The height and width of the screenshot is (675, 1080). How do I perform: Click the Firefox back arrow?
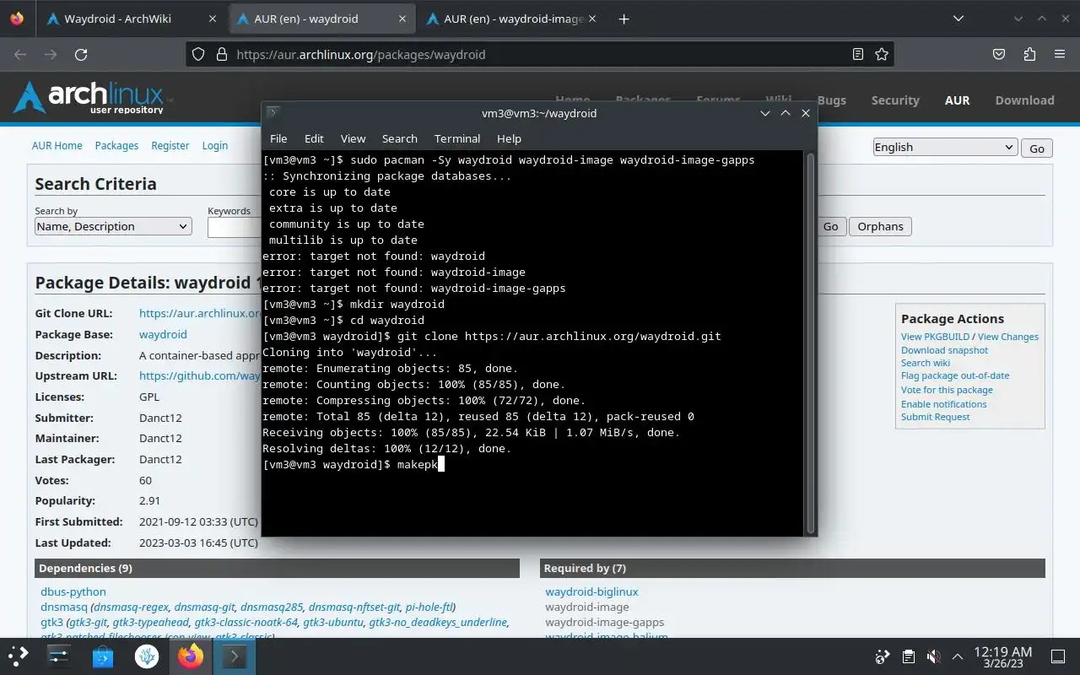click(x=20, y=54)
